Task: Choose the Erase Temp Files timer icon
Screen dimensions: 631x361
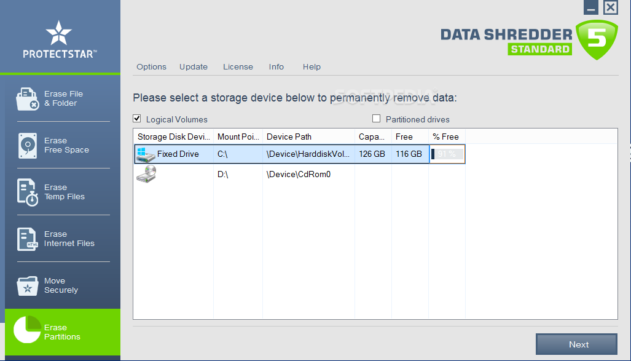Action: click(x=28, y=192)
